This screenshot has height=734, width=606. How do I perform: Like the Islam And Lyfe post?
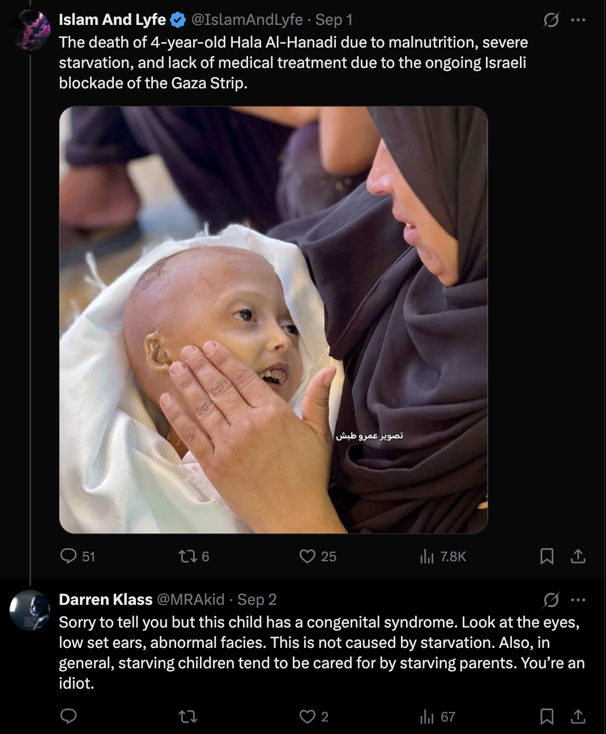click(x=308, y=556)
